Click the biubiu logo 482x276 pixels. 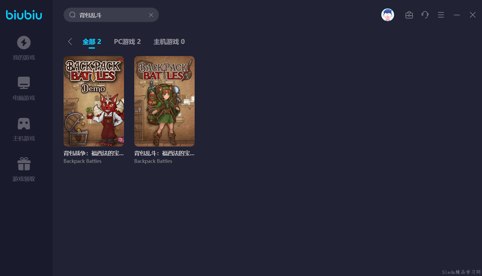[x=24, y=15]
